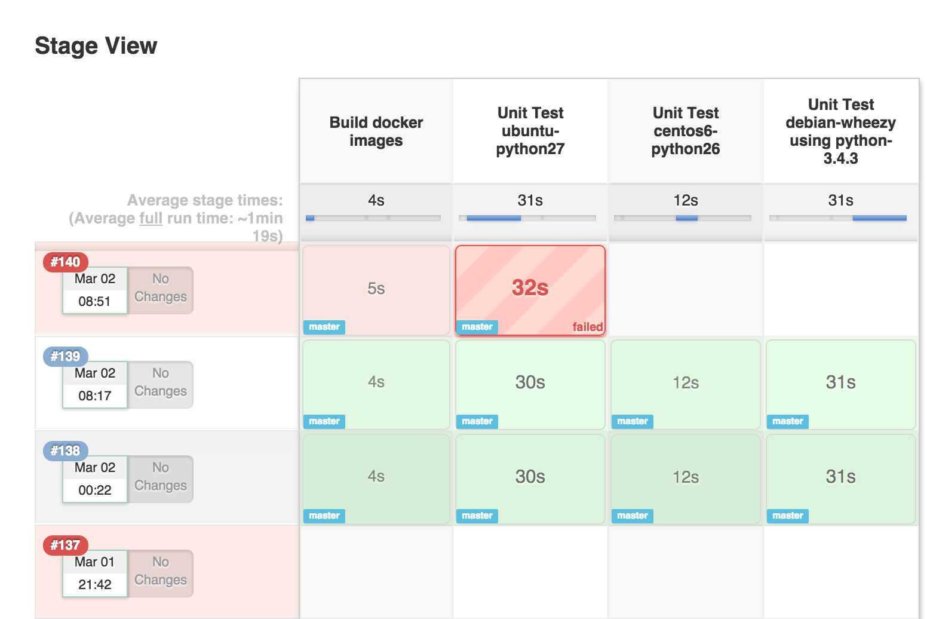This screenshot has width=927, height=619.
Task: Click the #137 build number badge
Action: (65, 546)
